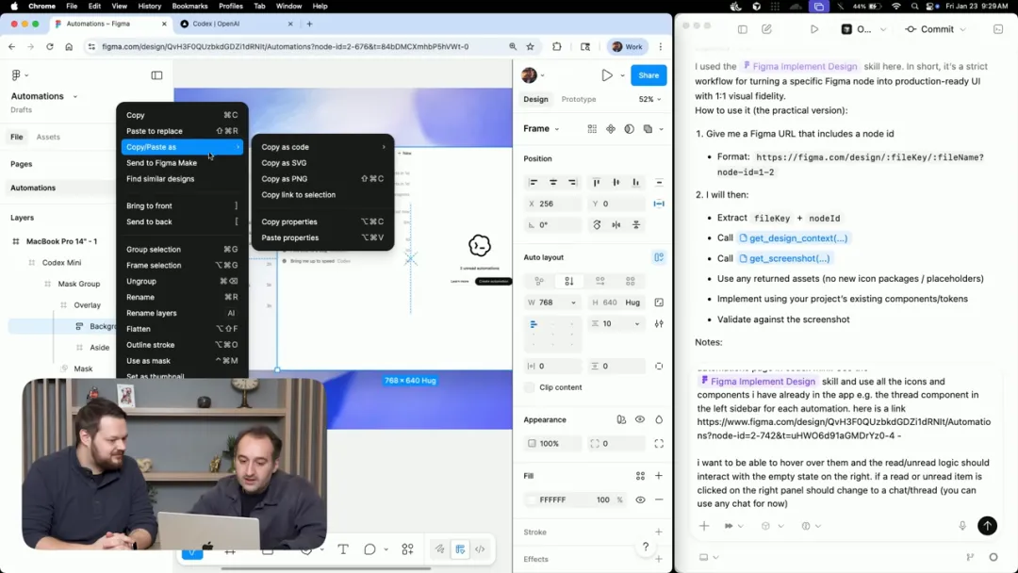
Task: Hide the FFFFFF fill with eye icon
Action: (640, 499)
